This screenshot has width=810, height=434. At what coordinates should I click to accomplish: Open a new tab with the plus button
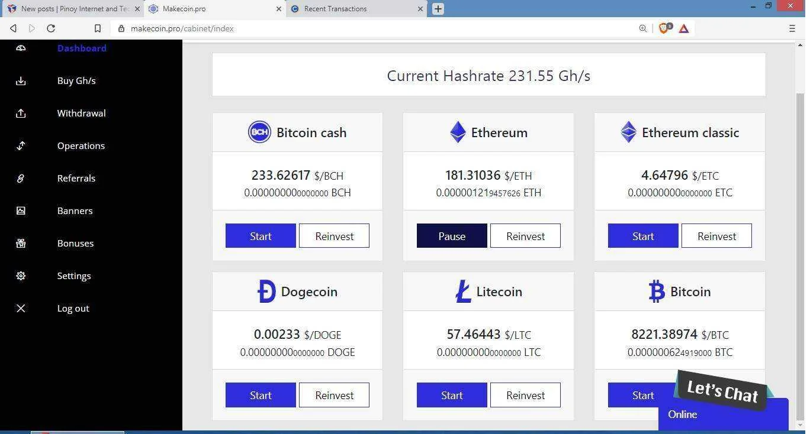point(438,9)
